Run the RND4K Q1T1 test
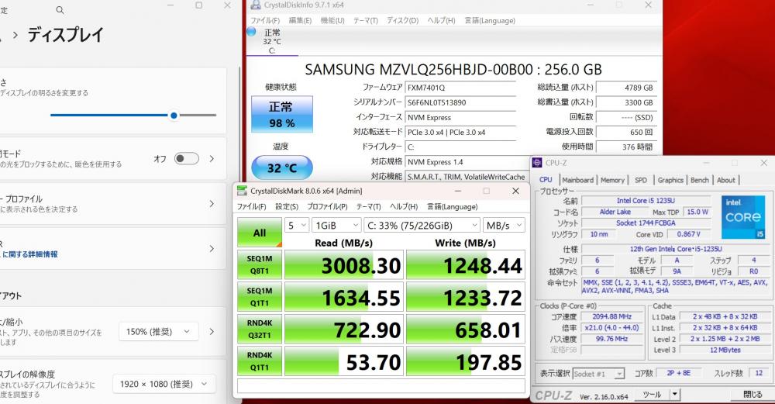The height and width of the screenshot is (404, 775). [x=260, y=361]
